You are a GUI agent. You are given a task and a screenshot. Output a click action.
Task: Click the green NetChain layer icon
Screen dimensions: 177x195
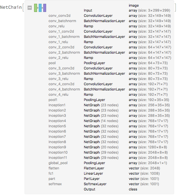point(36,8)
